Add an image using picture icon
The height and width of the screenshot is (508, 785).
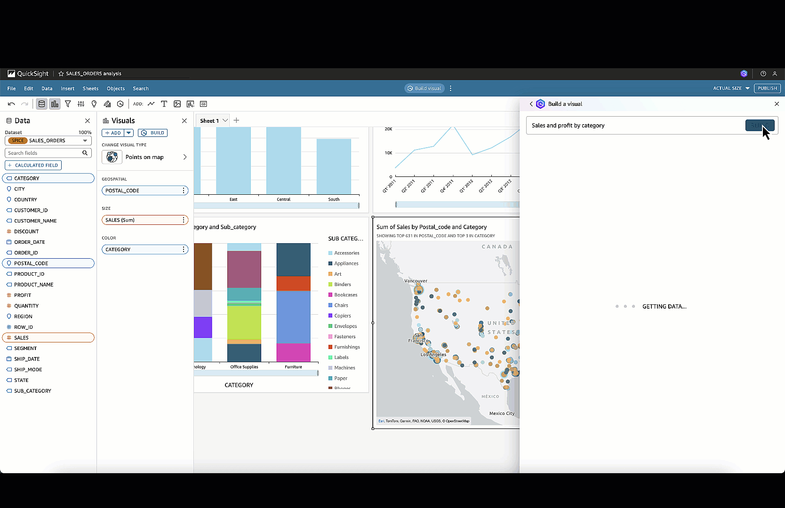click(x=177, y=104)
